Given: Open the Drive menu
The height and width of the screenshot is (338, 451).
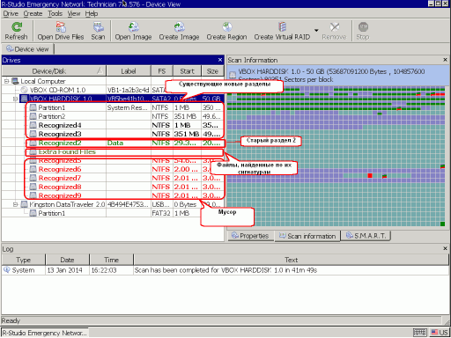Looking at the screenshot, I should [x=11, y=13].
